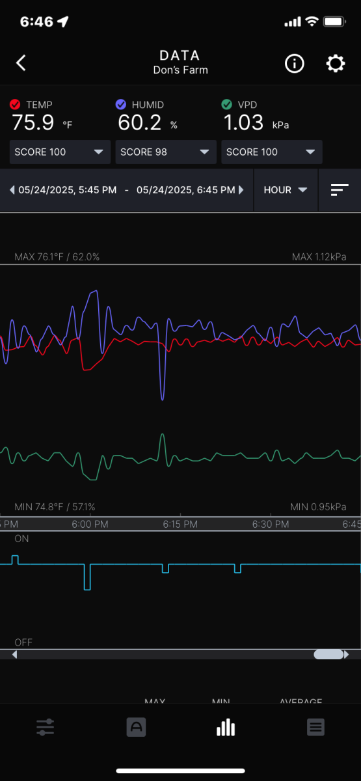The width and height of the screenshot is (361, 781).
Task: Tap the 05/24/2025, 6:45 PM end date
Action: coord(186,190)
